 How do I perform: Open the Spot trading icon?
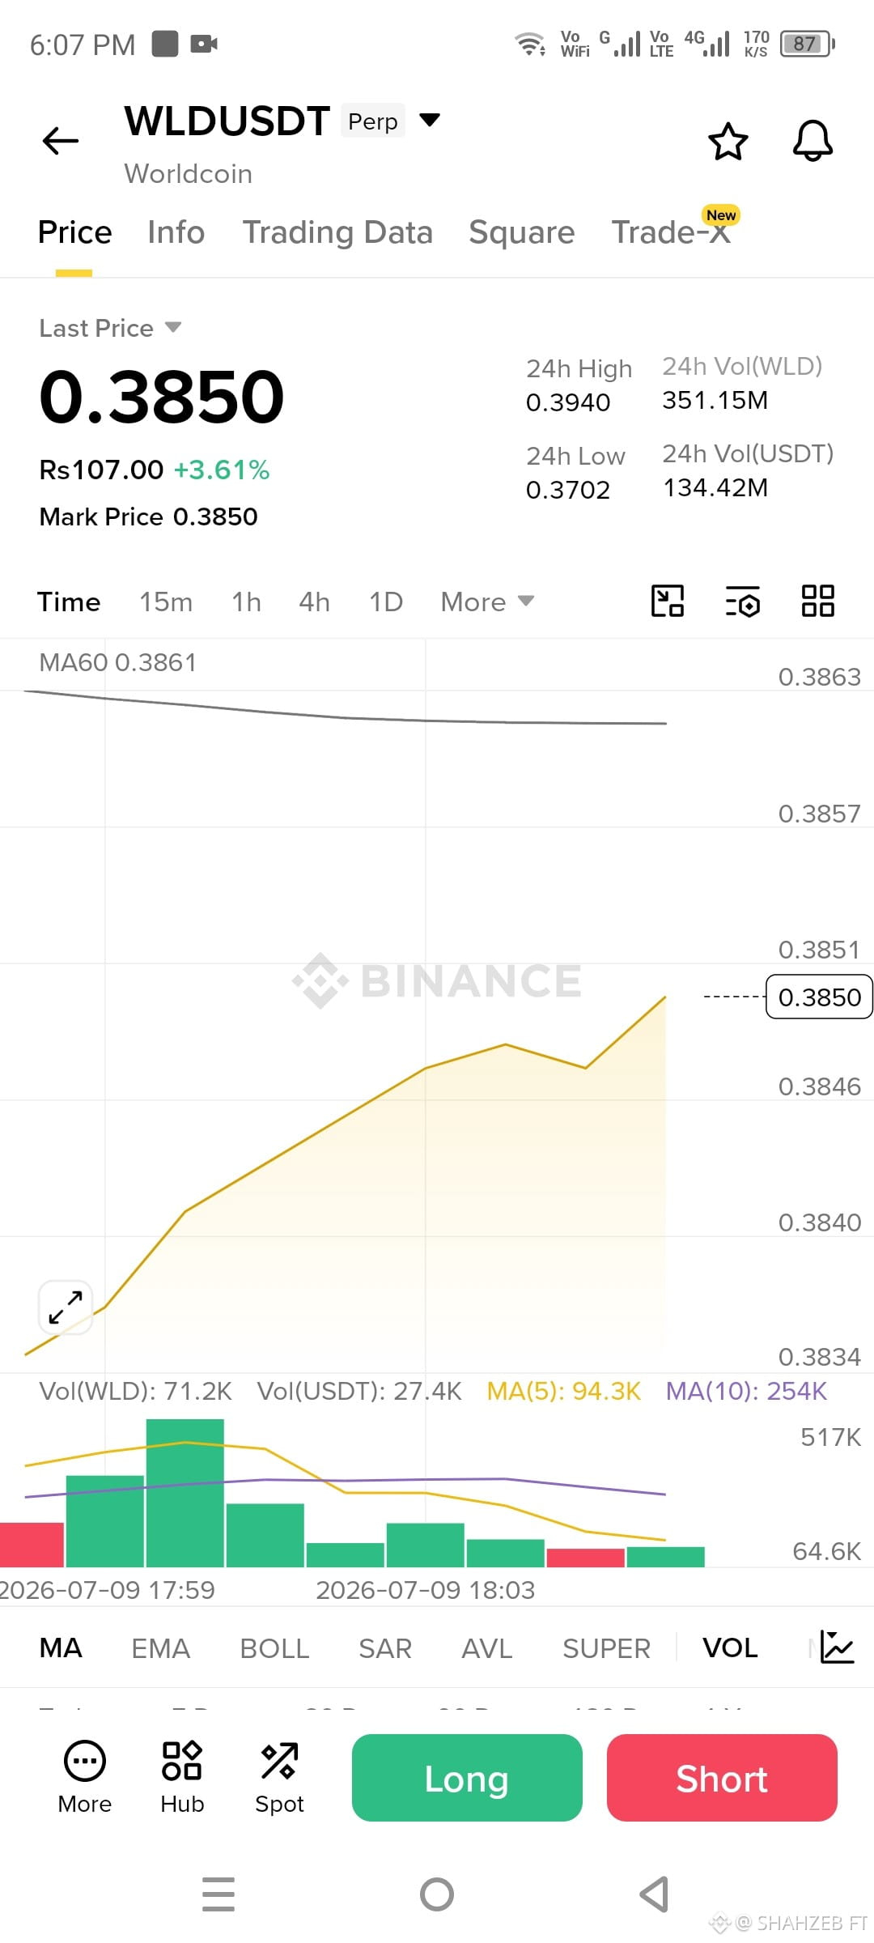279,1776
